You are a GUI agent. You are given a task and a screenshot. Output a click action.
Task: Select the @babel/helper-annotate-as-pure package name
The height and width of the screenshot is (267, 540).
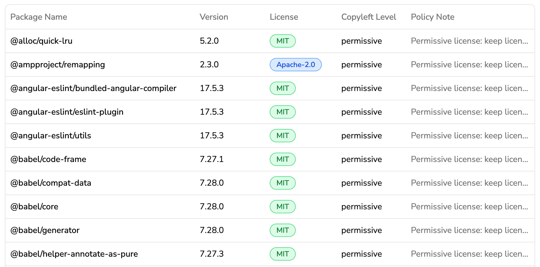pos(74,254)
